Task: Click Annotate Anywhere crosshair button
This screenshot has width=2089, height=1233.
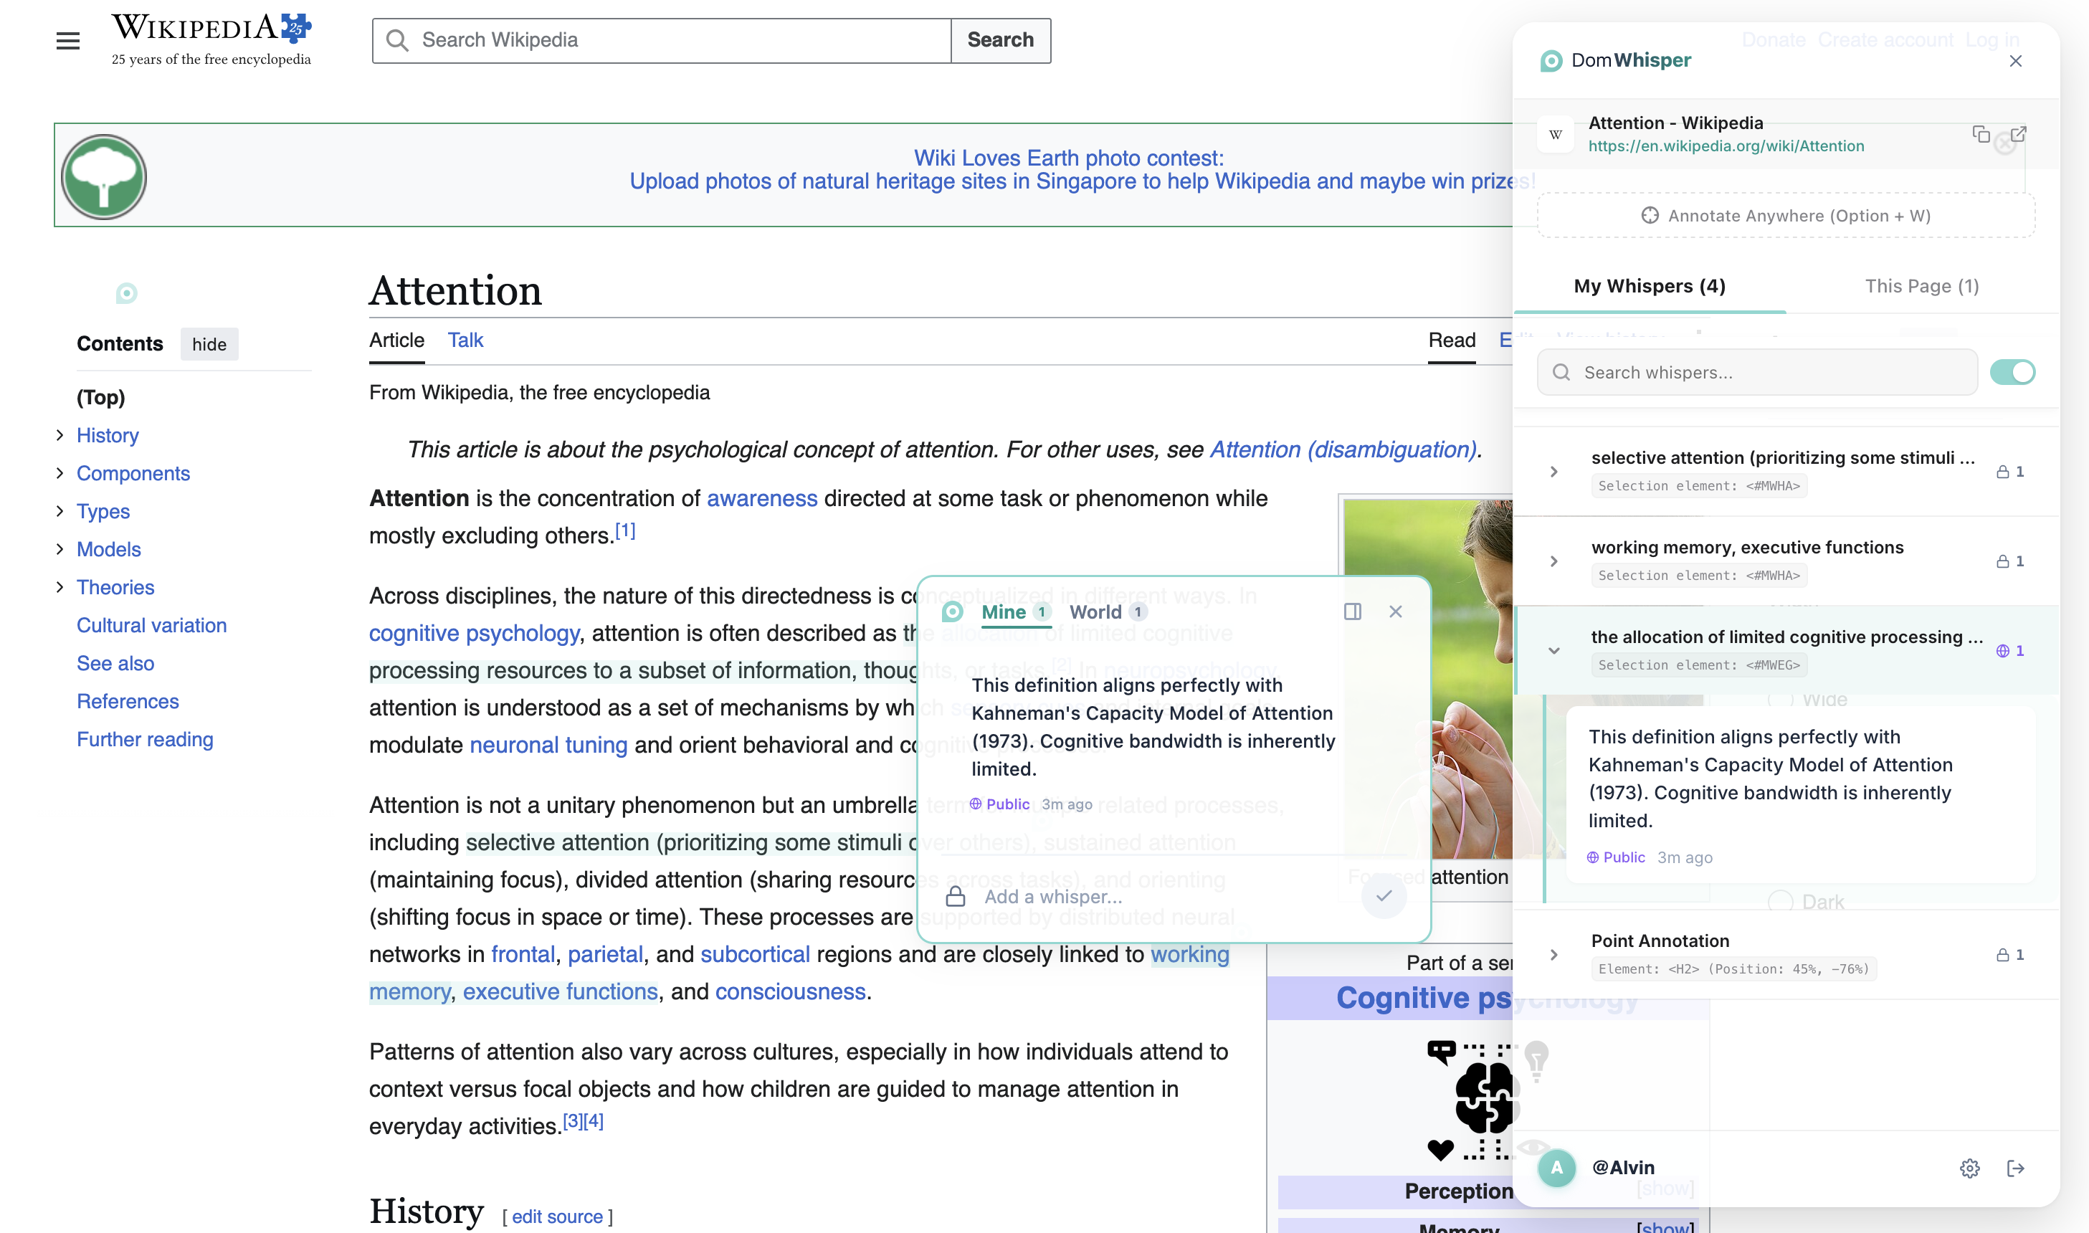Action: tap(1786, 215)
